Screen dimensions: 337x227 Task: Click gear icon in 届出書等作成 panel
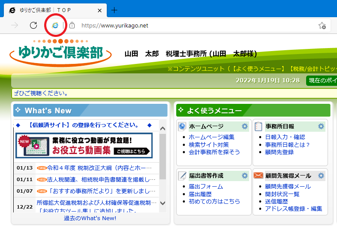point(244,176)
